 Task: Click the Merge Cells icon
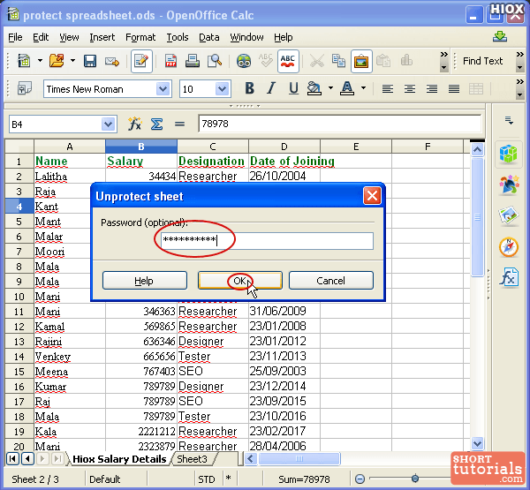(x=476, y=89)
